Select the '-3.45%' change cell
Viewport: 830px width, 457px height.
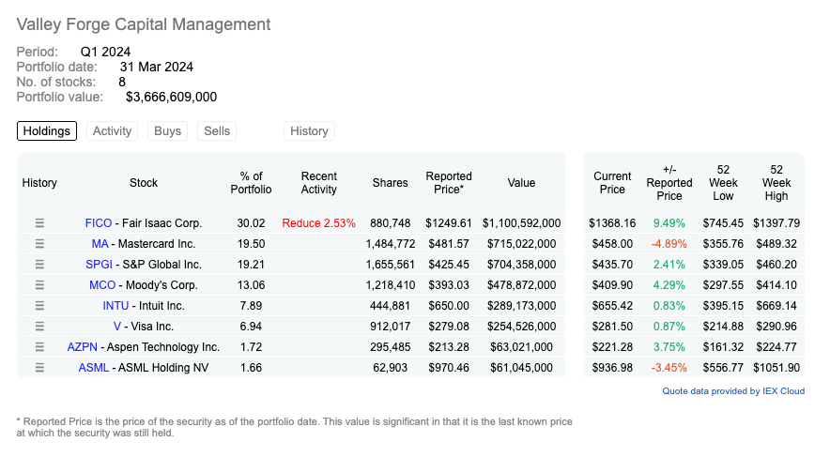(x=669, y=368)
